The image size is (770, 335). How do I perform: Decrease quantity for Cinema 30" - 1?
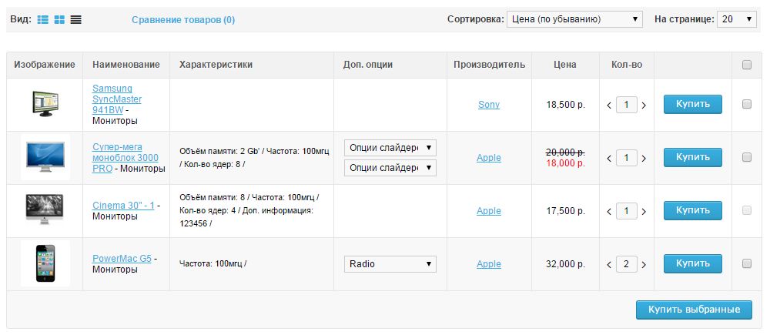point(609,211)
